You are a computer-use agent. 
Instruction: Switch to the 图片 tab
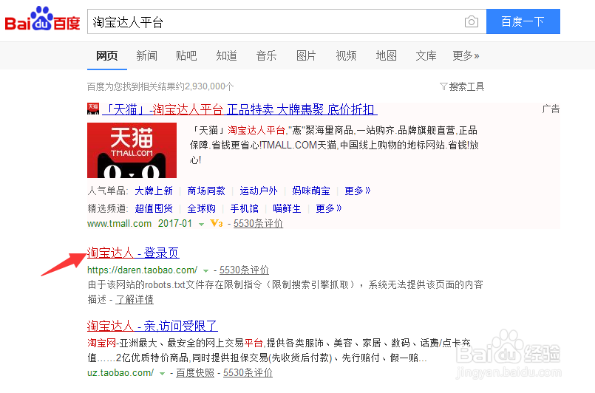[306, 55]
